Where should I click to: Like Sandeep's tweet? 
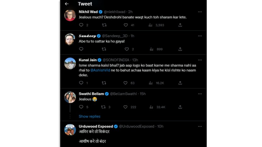(127, 49)
